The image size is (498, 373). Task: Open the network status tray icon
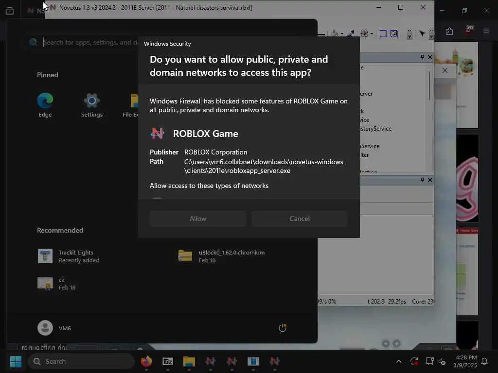430,361
